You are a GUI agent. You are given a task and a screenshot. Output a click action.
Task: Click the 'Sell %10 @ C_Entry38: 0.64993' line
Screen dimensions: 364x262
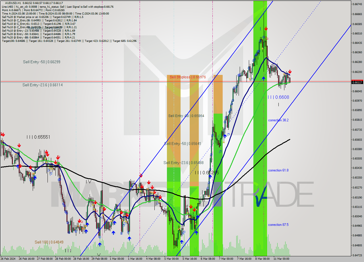point(39,20)
